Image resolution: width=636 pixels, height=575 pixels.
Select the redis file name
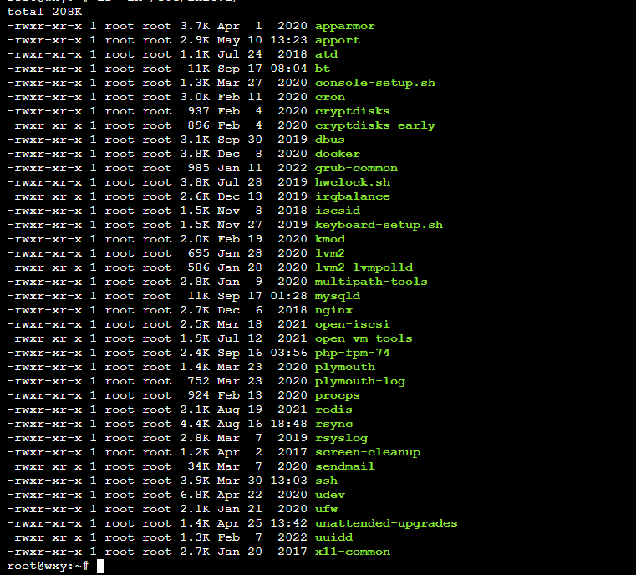pos(333,410)
